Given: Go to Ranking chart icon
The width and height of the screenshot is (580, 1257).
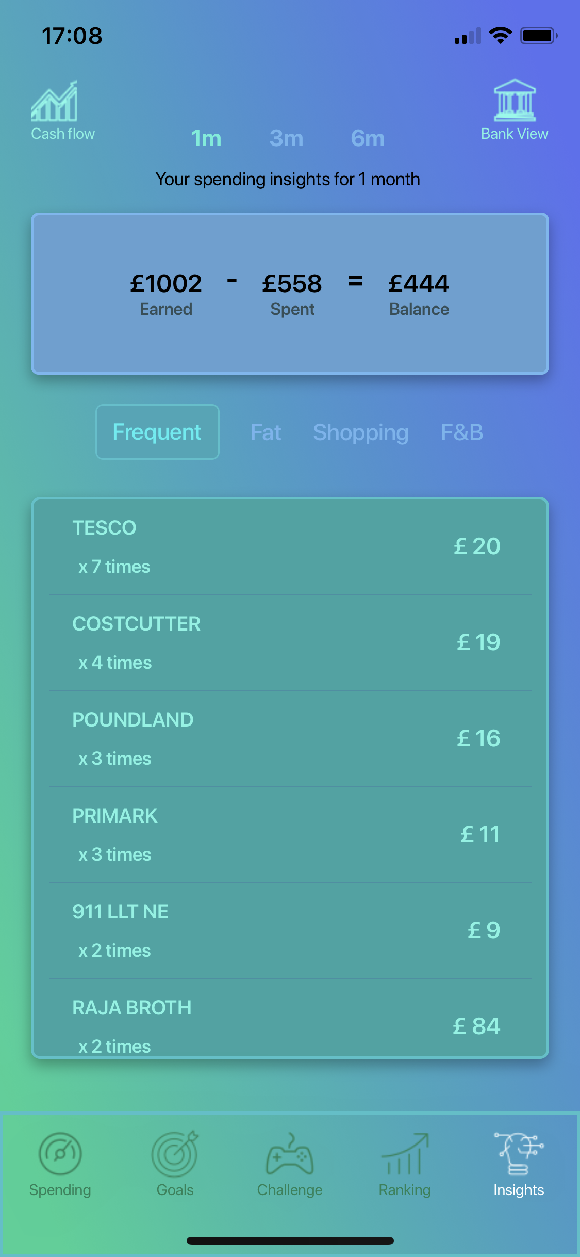Looking at the screenshot, I should (x=405, y=1154).
